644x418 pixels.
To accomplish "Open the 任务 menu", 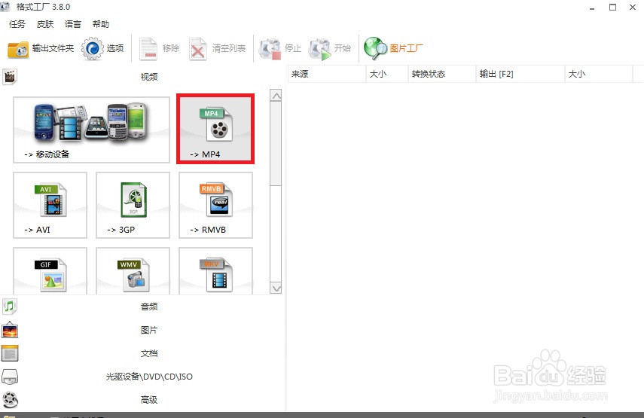I will 17,24.
